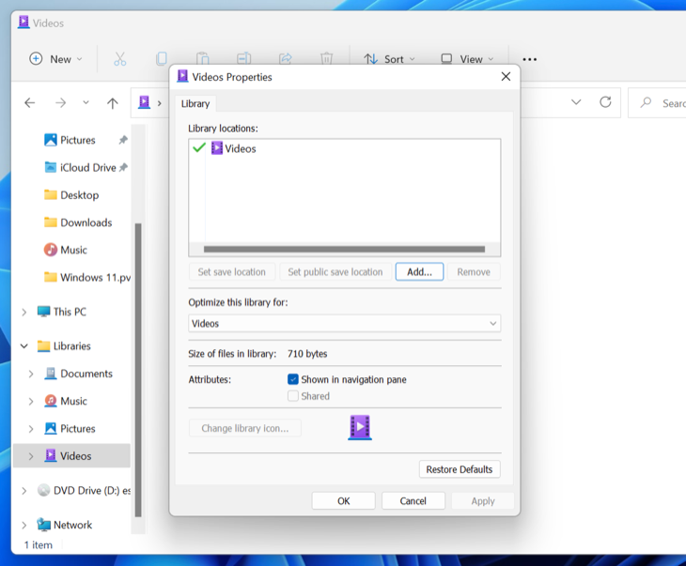Open the View menu
The image size is (686, 566).
(x=467, y=59)
